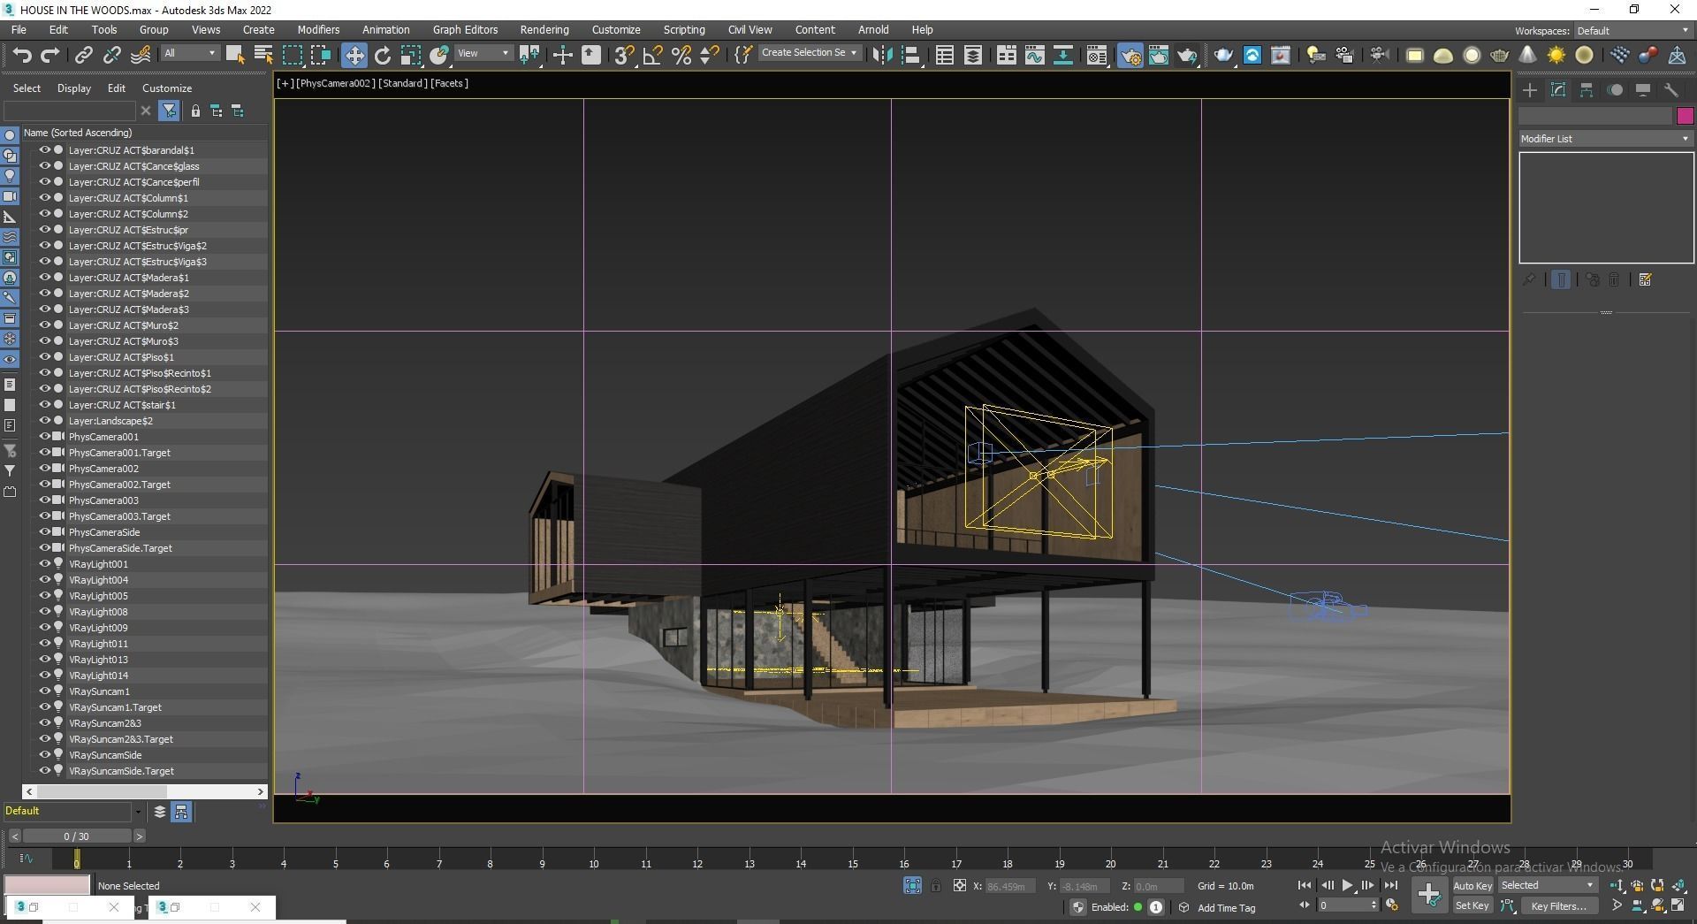
Task: Toggle visibility of VRaySuncam1
Action: (x=44, y=691)
